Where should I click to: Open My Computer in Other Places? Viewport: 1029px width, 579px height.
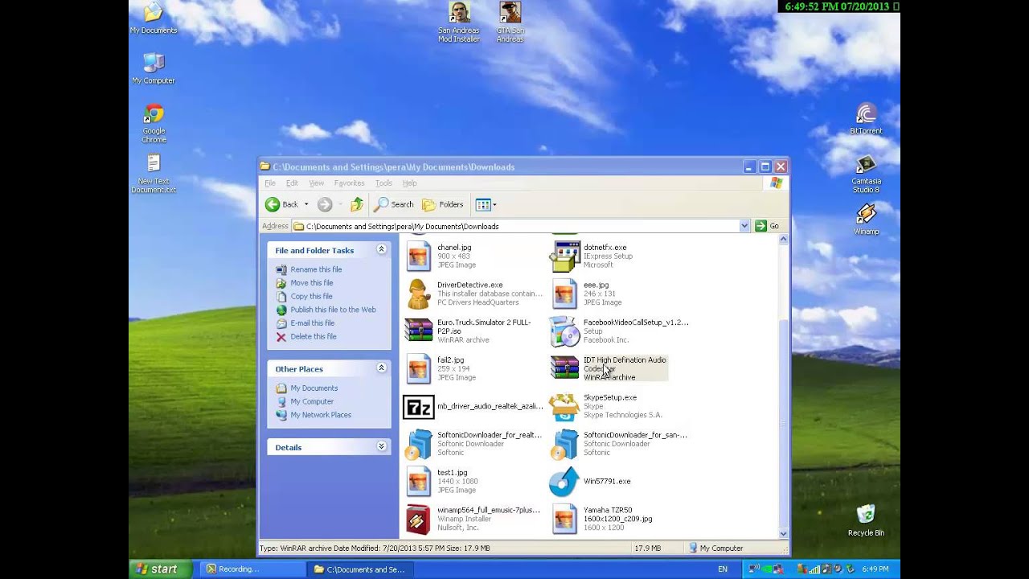(x=312, y=401)
